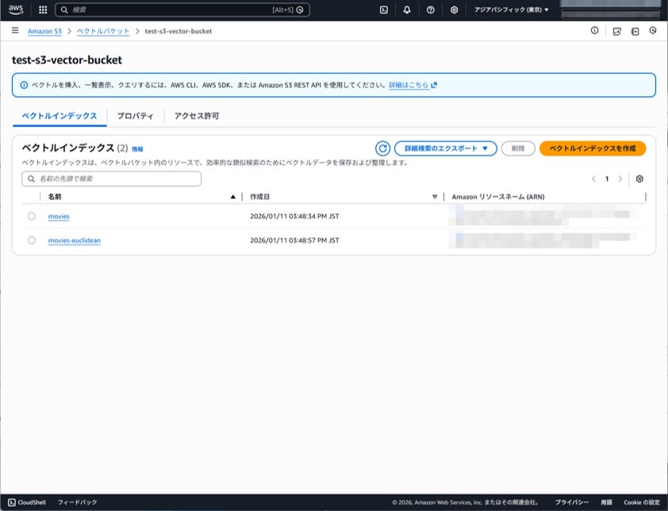This screenshot has width=668, height=511.
Task: Click the 情報 info link
Action: (137, 149)
